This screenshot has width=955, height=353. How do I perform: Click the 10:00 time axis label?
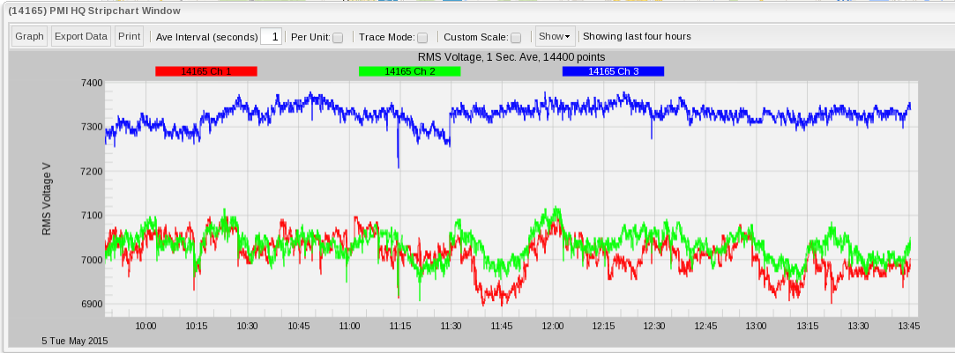[145, 326]
